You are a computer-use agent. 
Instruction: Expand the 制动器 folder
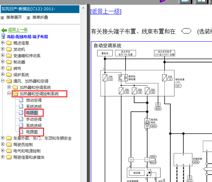pos(2,61)
